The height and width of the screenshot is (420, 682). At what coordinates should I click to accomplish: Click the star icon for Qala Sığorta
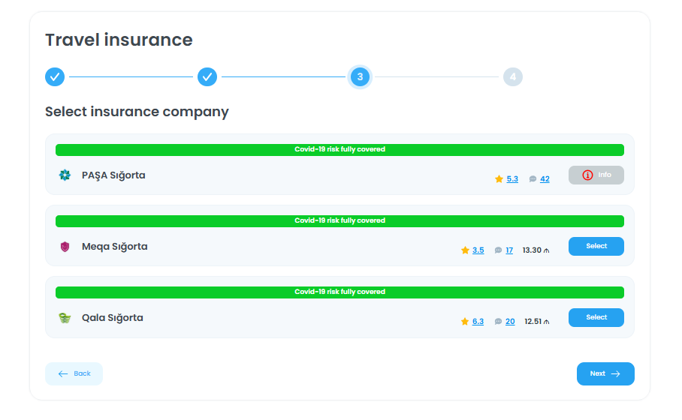(x=465, y=322)
